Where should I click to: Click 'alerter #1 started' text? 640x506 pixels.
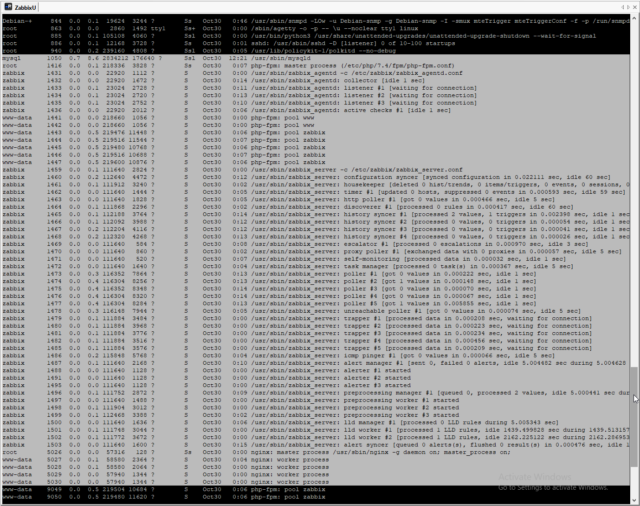coord(377,370)
